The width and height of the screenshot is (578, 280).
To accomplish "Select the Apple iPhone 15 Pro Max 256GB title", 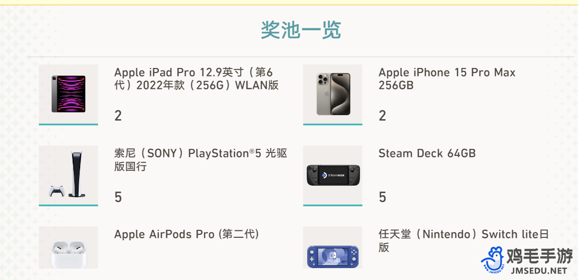I will click(x=447, y=78).
